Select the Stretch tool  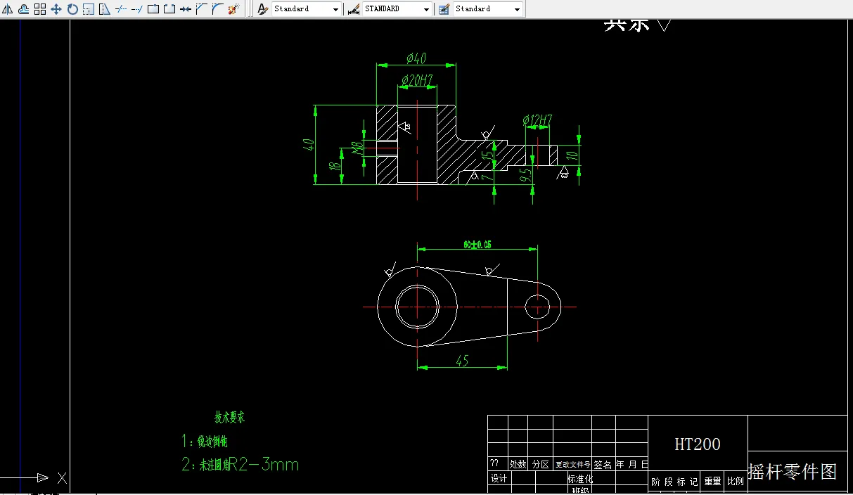(104, 9)
